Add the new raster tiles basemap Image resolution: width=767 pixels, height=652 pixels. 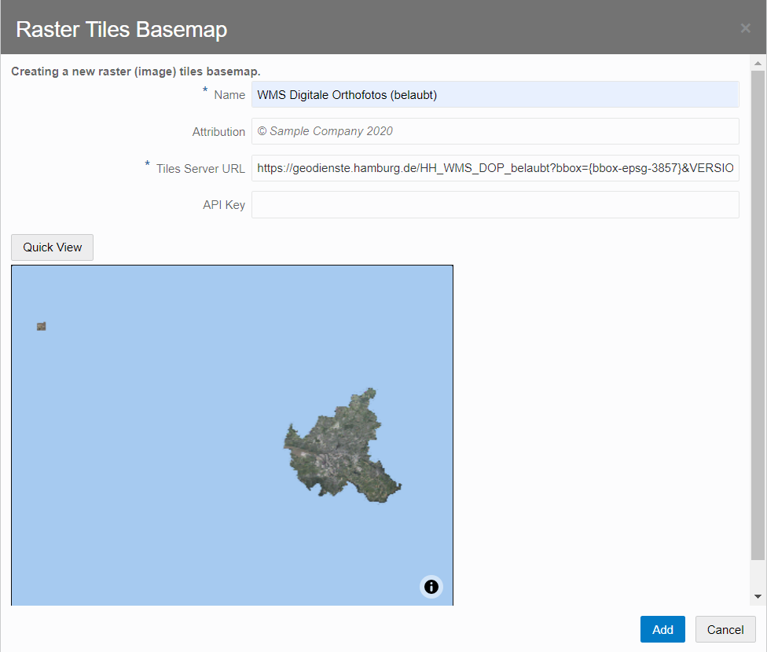click(662, 629)
